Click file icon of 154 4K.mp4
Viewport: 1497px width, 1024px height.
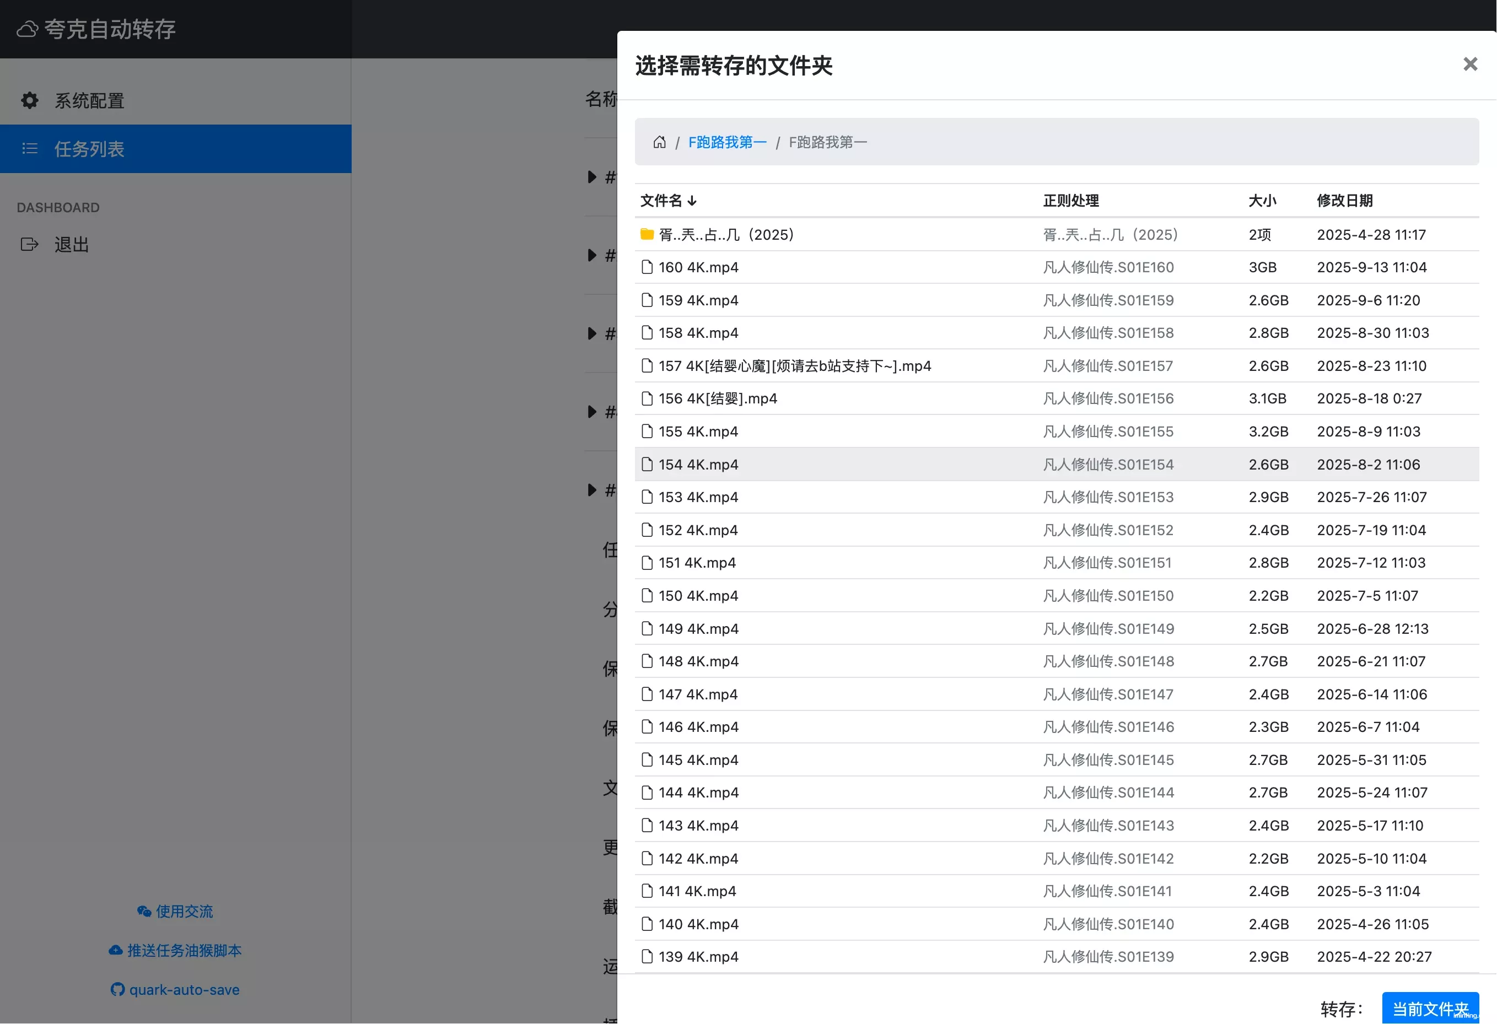647,464
